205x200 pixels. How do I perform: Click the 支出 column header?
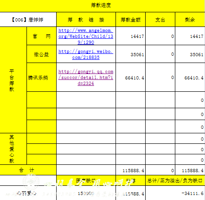[160, 20]
